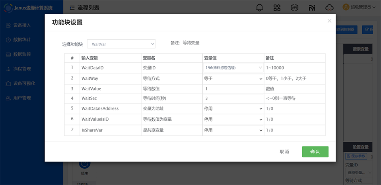This screenshot has width=381, height=185.
Task: Click the 设备接入 sidebar icon
Action: pyautogui.click(x=8, y=25)
